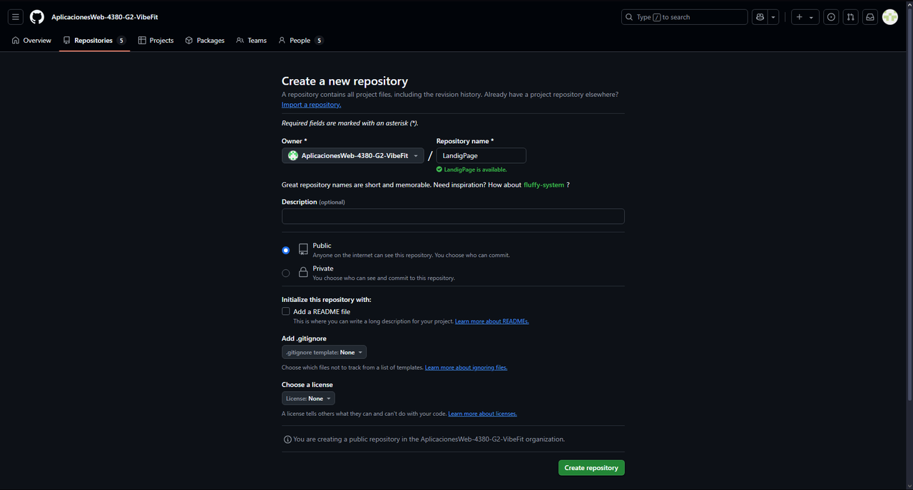Follow the Import a repository link
This screenshot has width=913, height=490.
(x=311, y=105)
